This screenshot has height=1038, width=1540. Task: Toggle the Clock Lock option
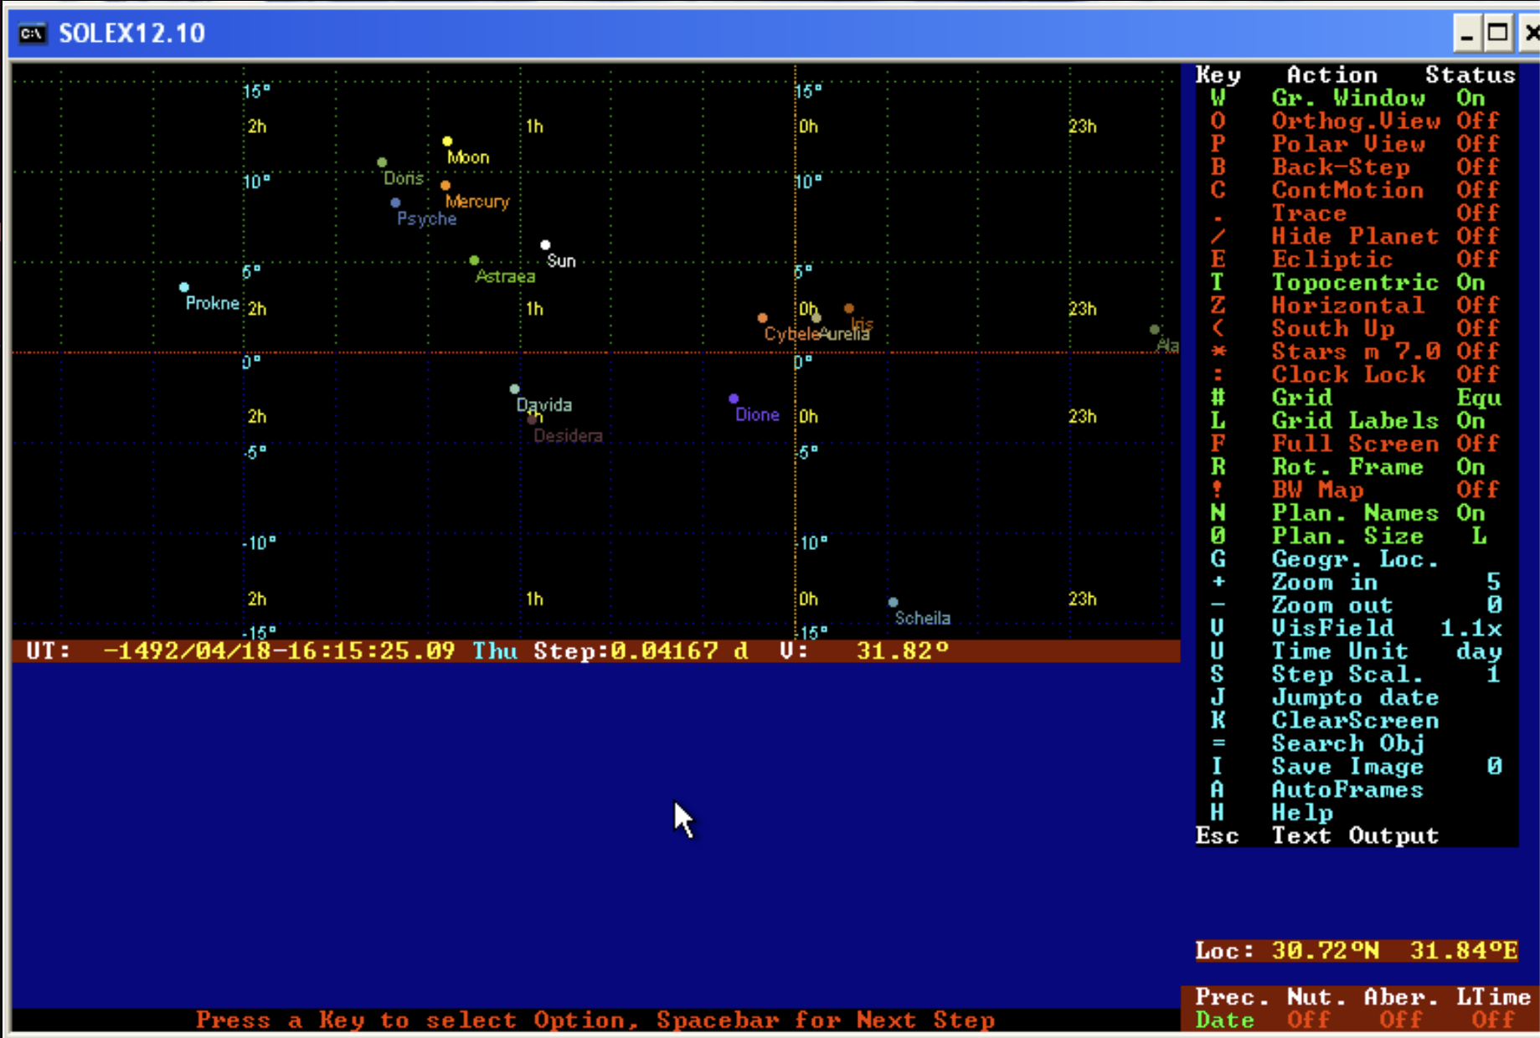click(1355, 374)
